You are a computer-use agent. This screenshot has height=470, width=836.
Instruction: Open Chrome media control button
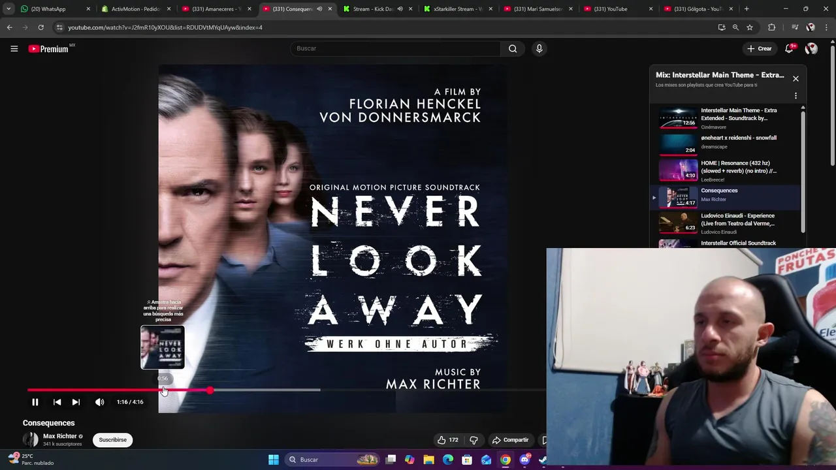[795, 27]
